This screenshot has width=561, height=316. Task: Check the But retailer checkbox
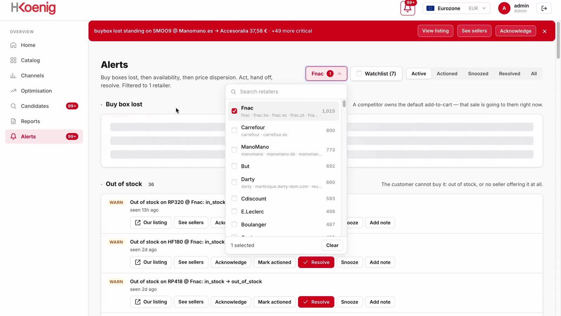pos(234,166)
